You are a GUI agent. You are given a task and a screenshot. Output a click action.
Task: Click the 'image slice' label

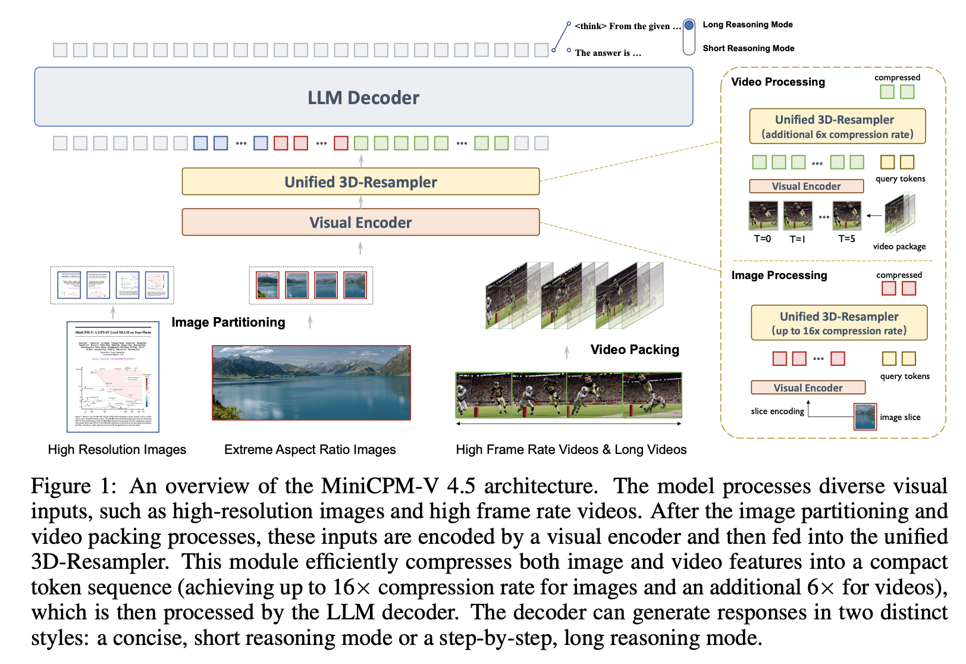point(900,417)
